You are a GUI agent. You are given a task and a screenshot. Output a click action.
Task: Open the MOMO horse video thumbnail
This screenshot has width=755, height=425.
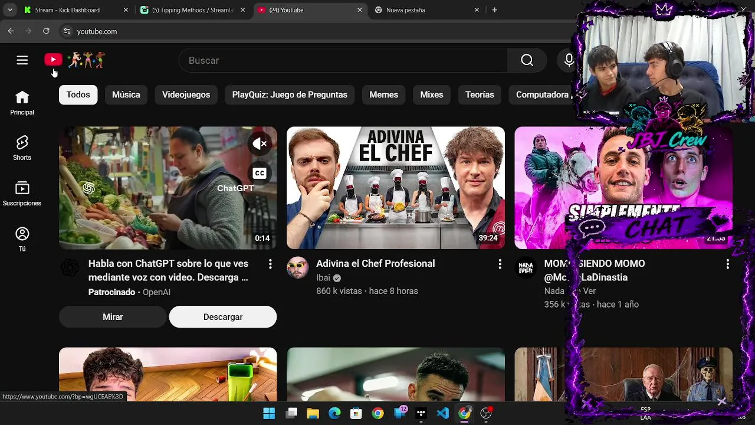coord(623,188)
